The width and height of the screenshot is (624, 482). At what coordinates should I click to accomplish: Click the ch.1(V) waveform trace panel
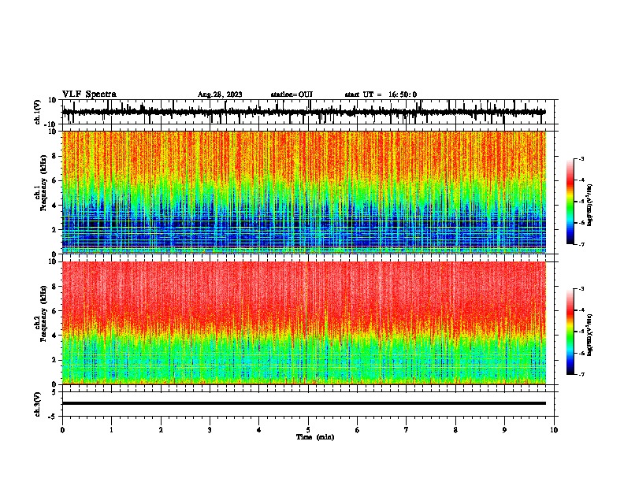308,112
